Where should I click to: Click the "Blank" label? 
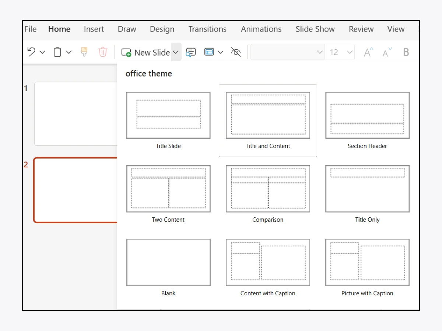pos(168,293)
